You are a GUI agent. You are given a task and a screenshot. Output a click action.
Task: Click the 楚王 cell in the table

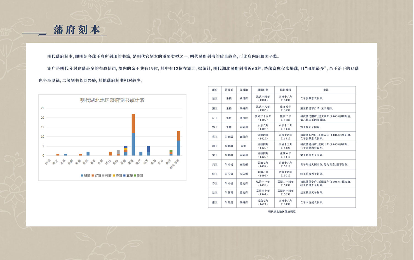coord(215,98)
